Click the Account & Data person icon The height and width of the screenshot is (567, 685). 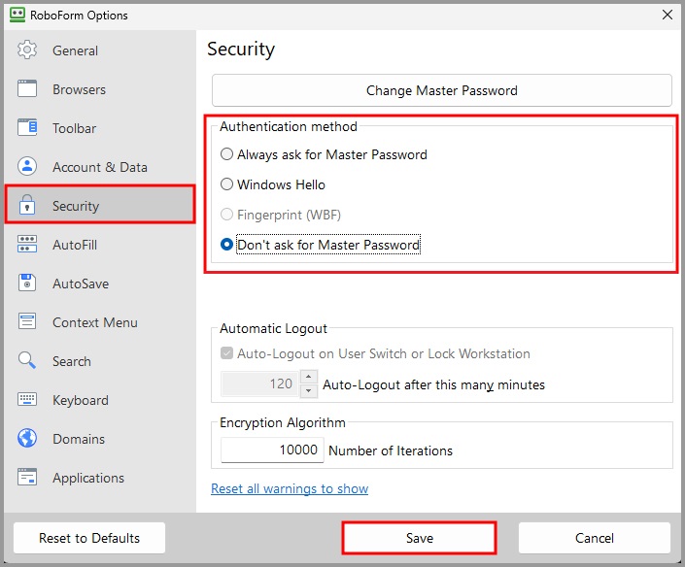coord(27,166)
